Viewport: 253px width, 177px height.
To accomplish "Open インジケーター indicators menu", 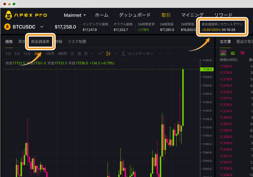I will coord(137,54).
